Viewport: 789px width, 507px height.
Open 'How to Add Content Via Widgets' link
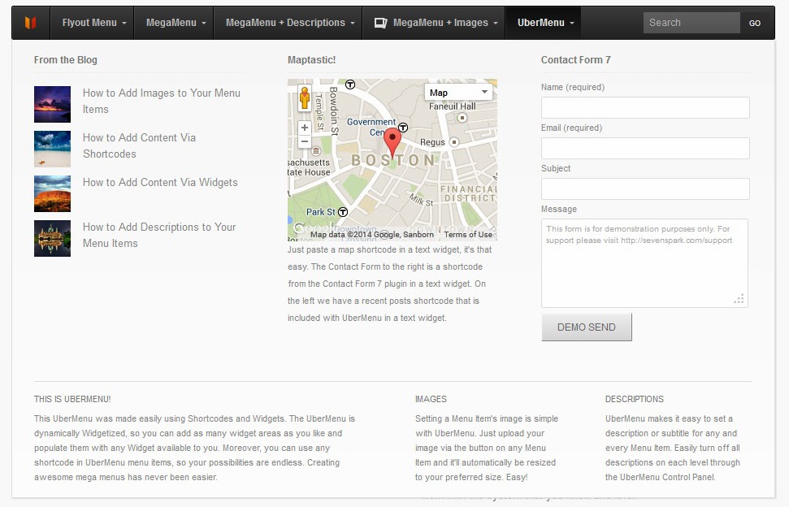pos(160,183)
